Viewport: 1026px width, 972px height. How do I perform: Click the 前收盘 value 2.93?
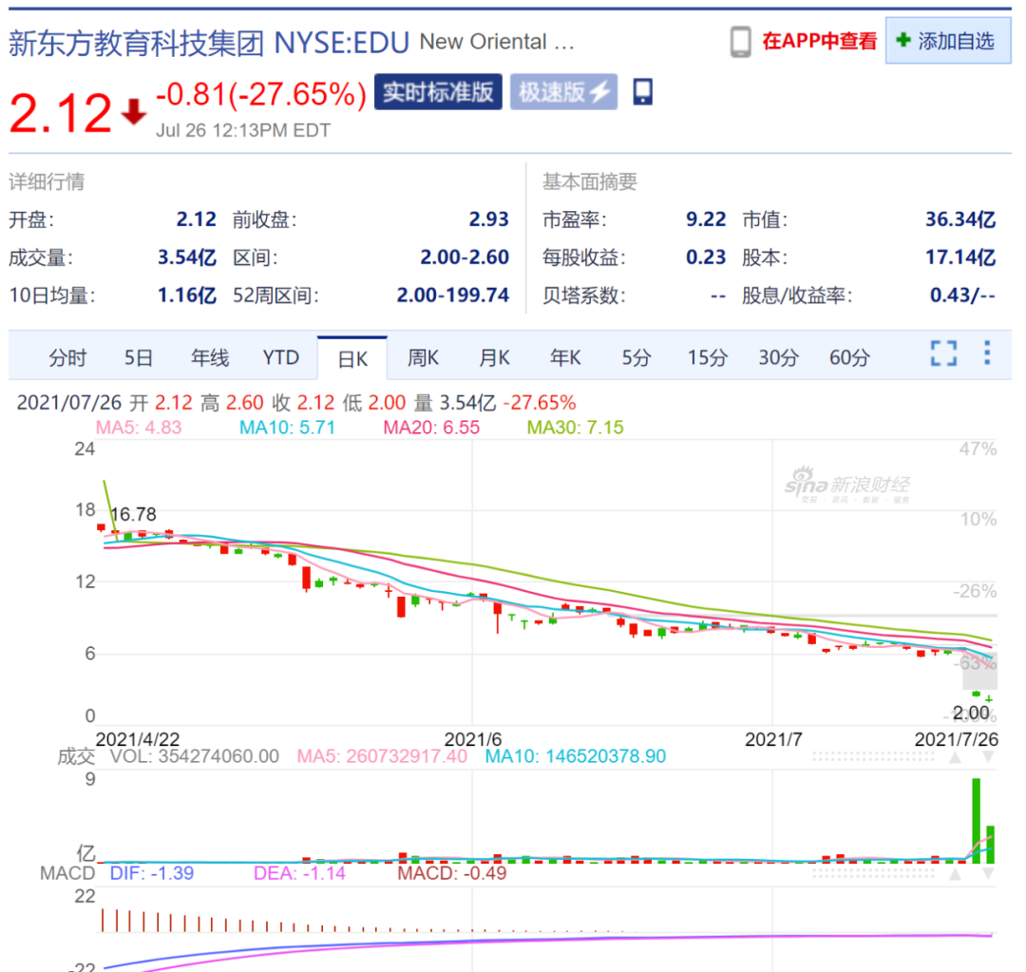(489, 219)
